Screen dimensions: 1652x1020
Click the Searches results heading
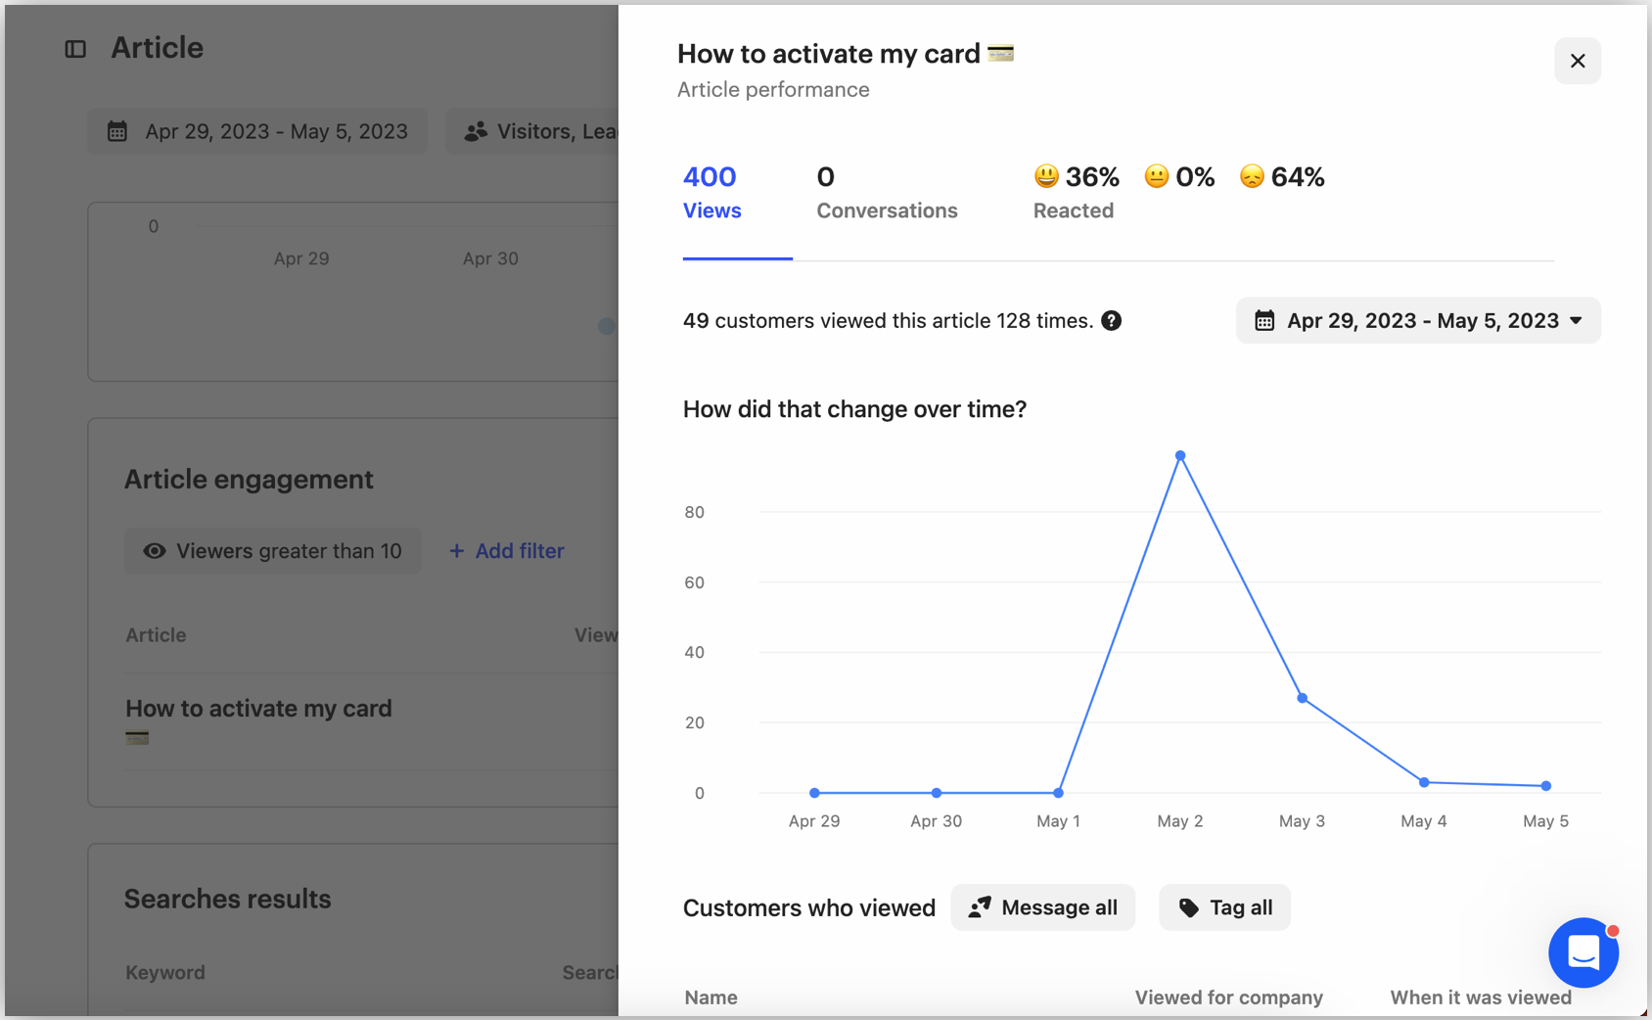click(x=227, y=900)
